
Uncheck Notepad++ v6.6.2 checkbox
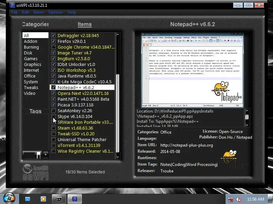click(x=53, y=87)
